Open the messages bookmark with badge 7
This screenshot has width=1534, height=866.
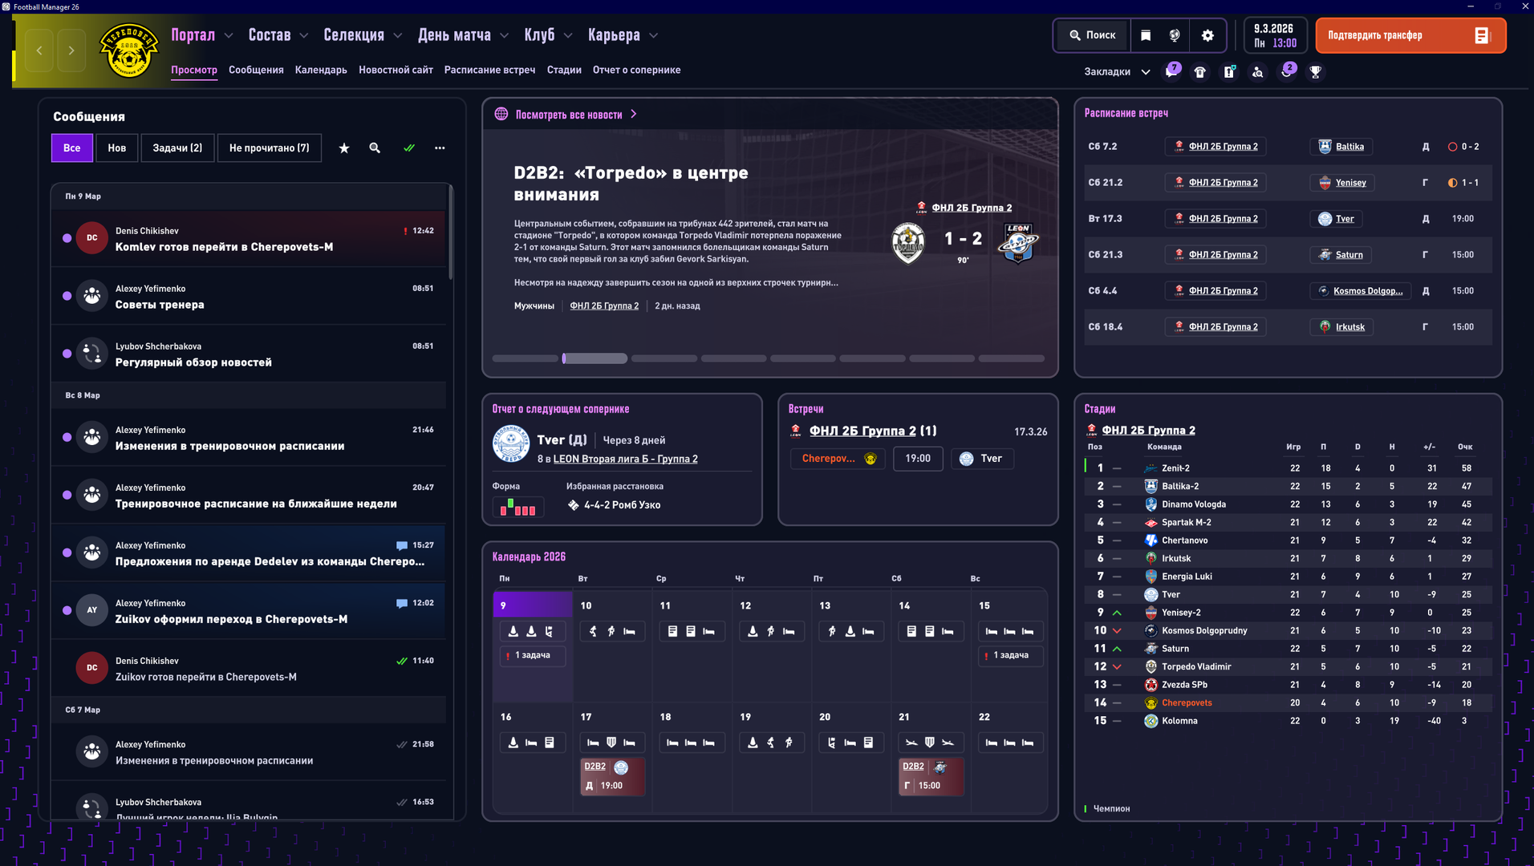(1172, 71)
